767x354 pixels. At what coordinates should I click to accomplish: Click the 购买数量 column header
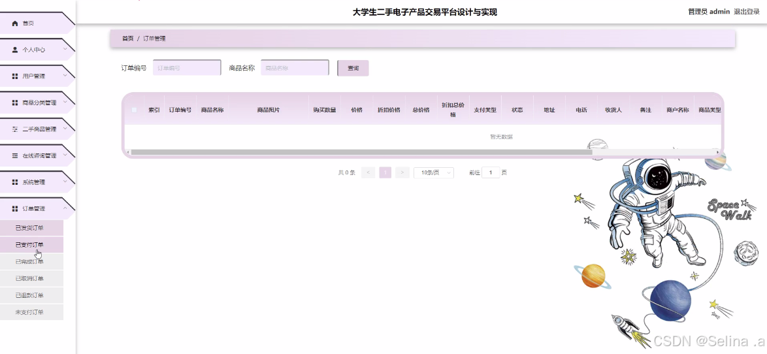pos(325,110)
